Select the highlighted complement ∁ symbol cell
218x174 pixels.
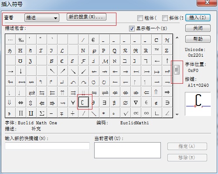pos(84,102)
